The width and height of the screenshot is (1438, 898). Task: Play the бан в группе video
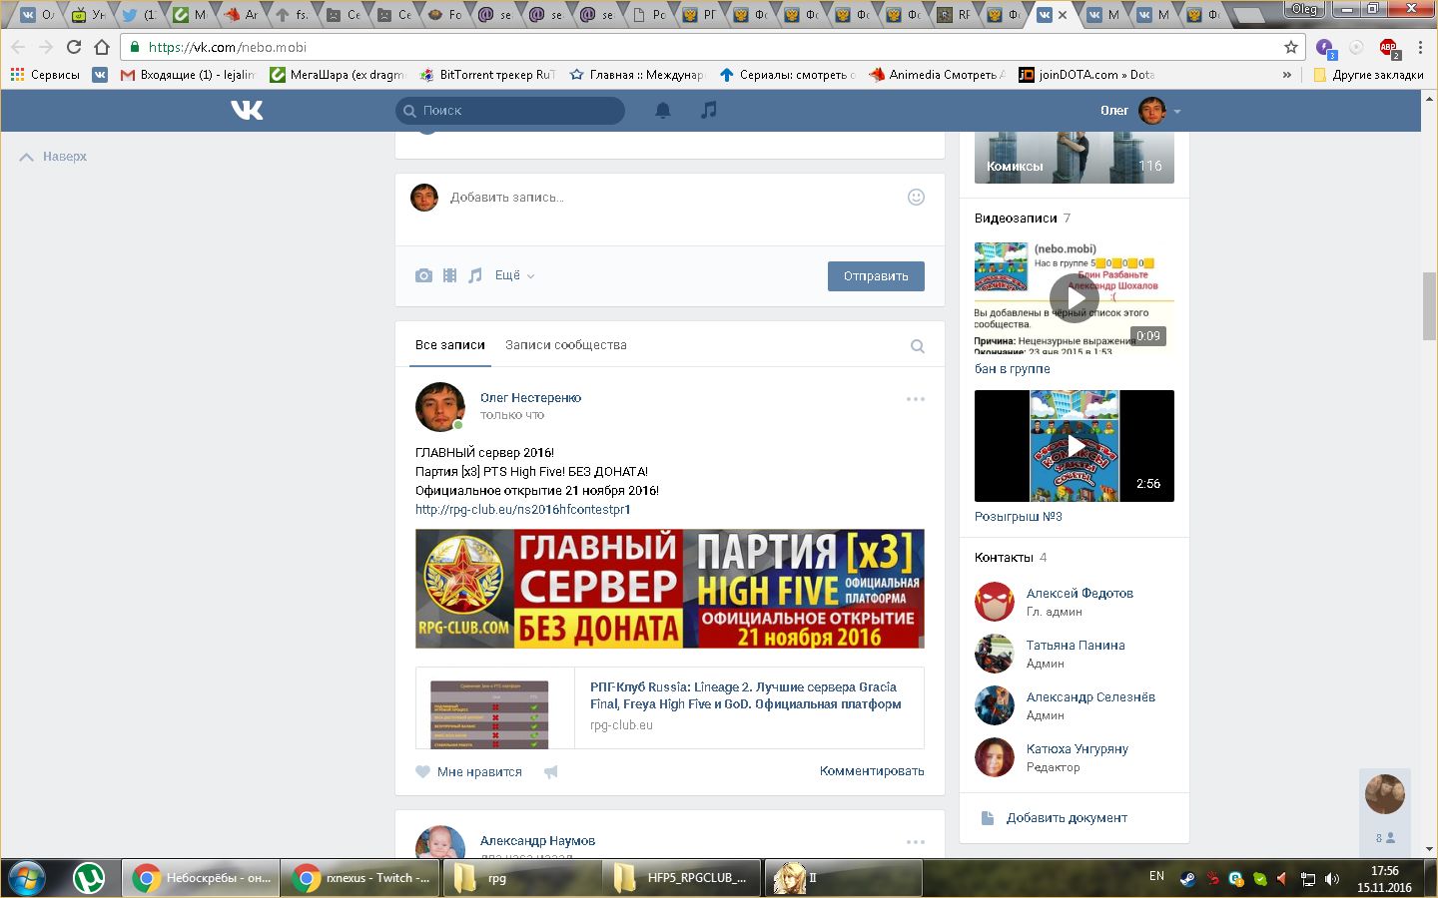pos(1075,297)
